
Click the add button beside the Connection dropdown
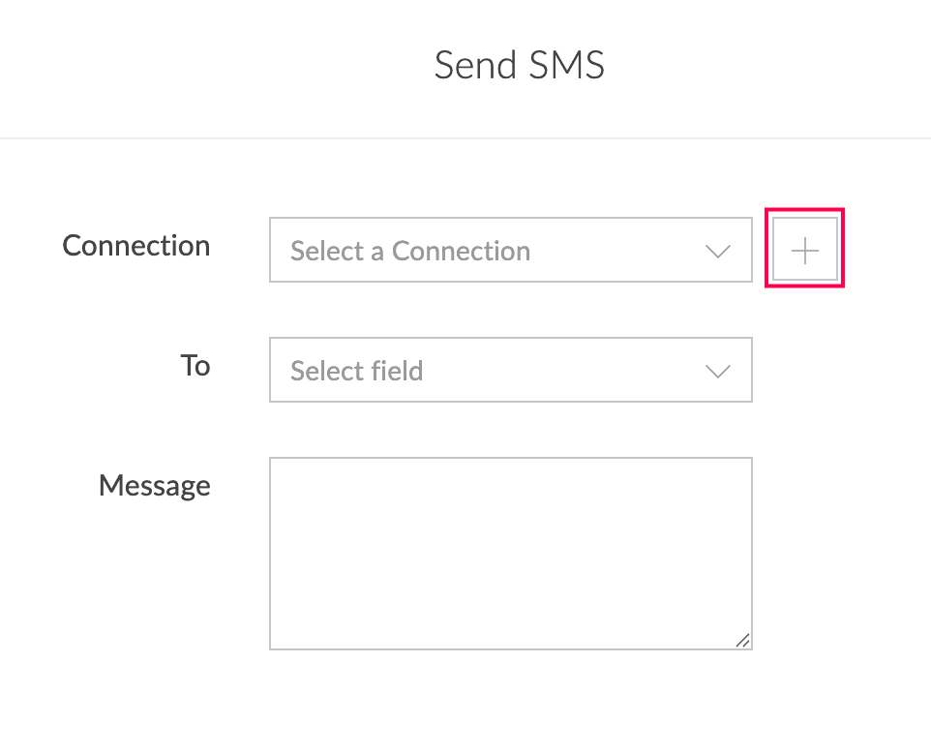tap(804, 250)
